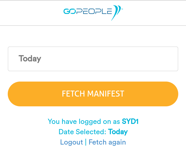Click the bold SYD1 username text

(130, 121)
